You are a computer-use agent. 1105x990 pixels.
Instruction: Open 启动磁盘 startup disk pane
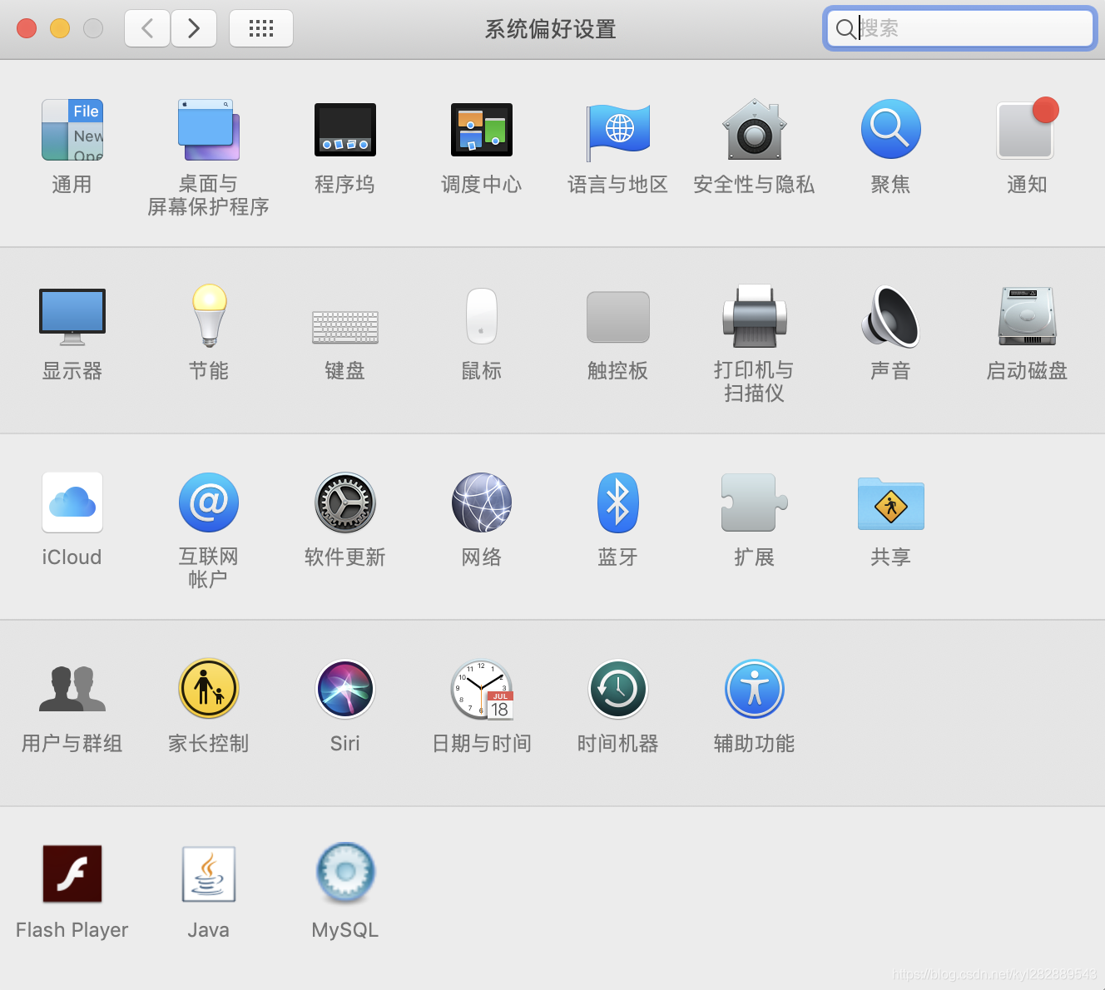(1028, 316)
